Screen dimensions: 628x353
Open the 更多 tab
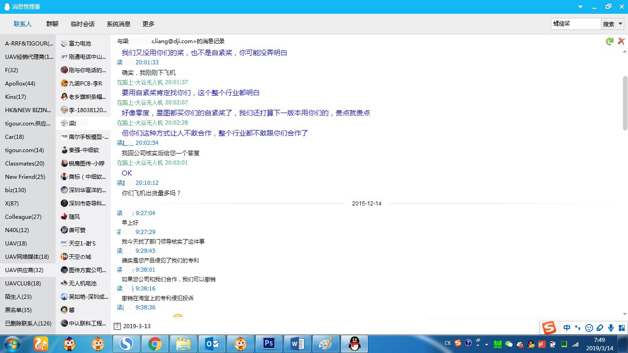tap(148, 24)
